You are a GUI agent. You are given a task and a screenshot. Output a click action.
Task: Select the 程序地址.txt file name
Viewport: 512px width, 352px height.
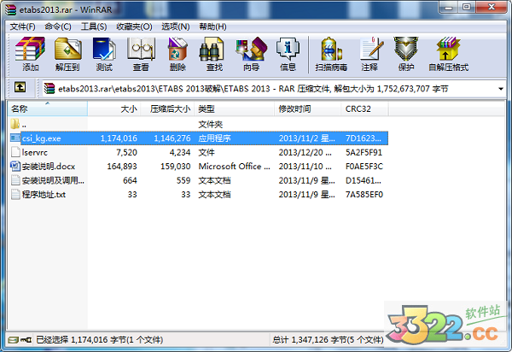(44, 195)
